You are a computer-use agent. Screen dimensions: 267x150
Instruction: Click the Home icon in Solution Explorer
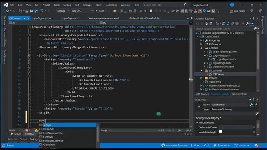206,23
